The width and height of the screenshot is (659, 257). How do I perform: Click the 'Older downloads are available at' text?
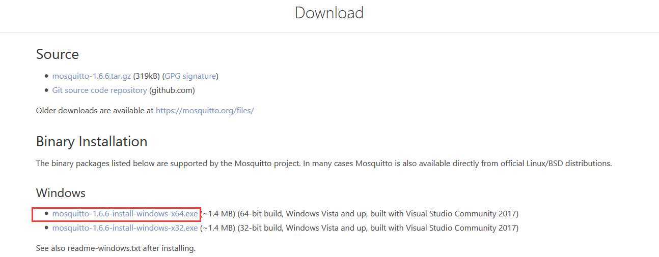pos(95,110)
